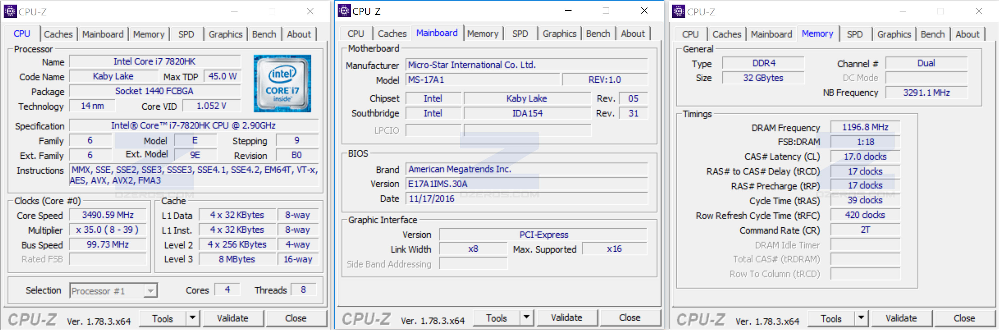Screen dimensions: 999x330
Task: Click the memory Size value '32 GBytes'
Action: pyautogui.click(x=763, y=78)
